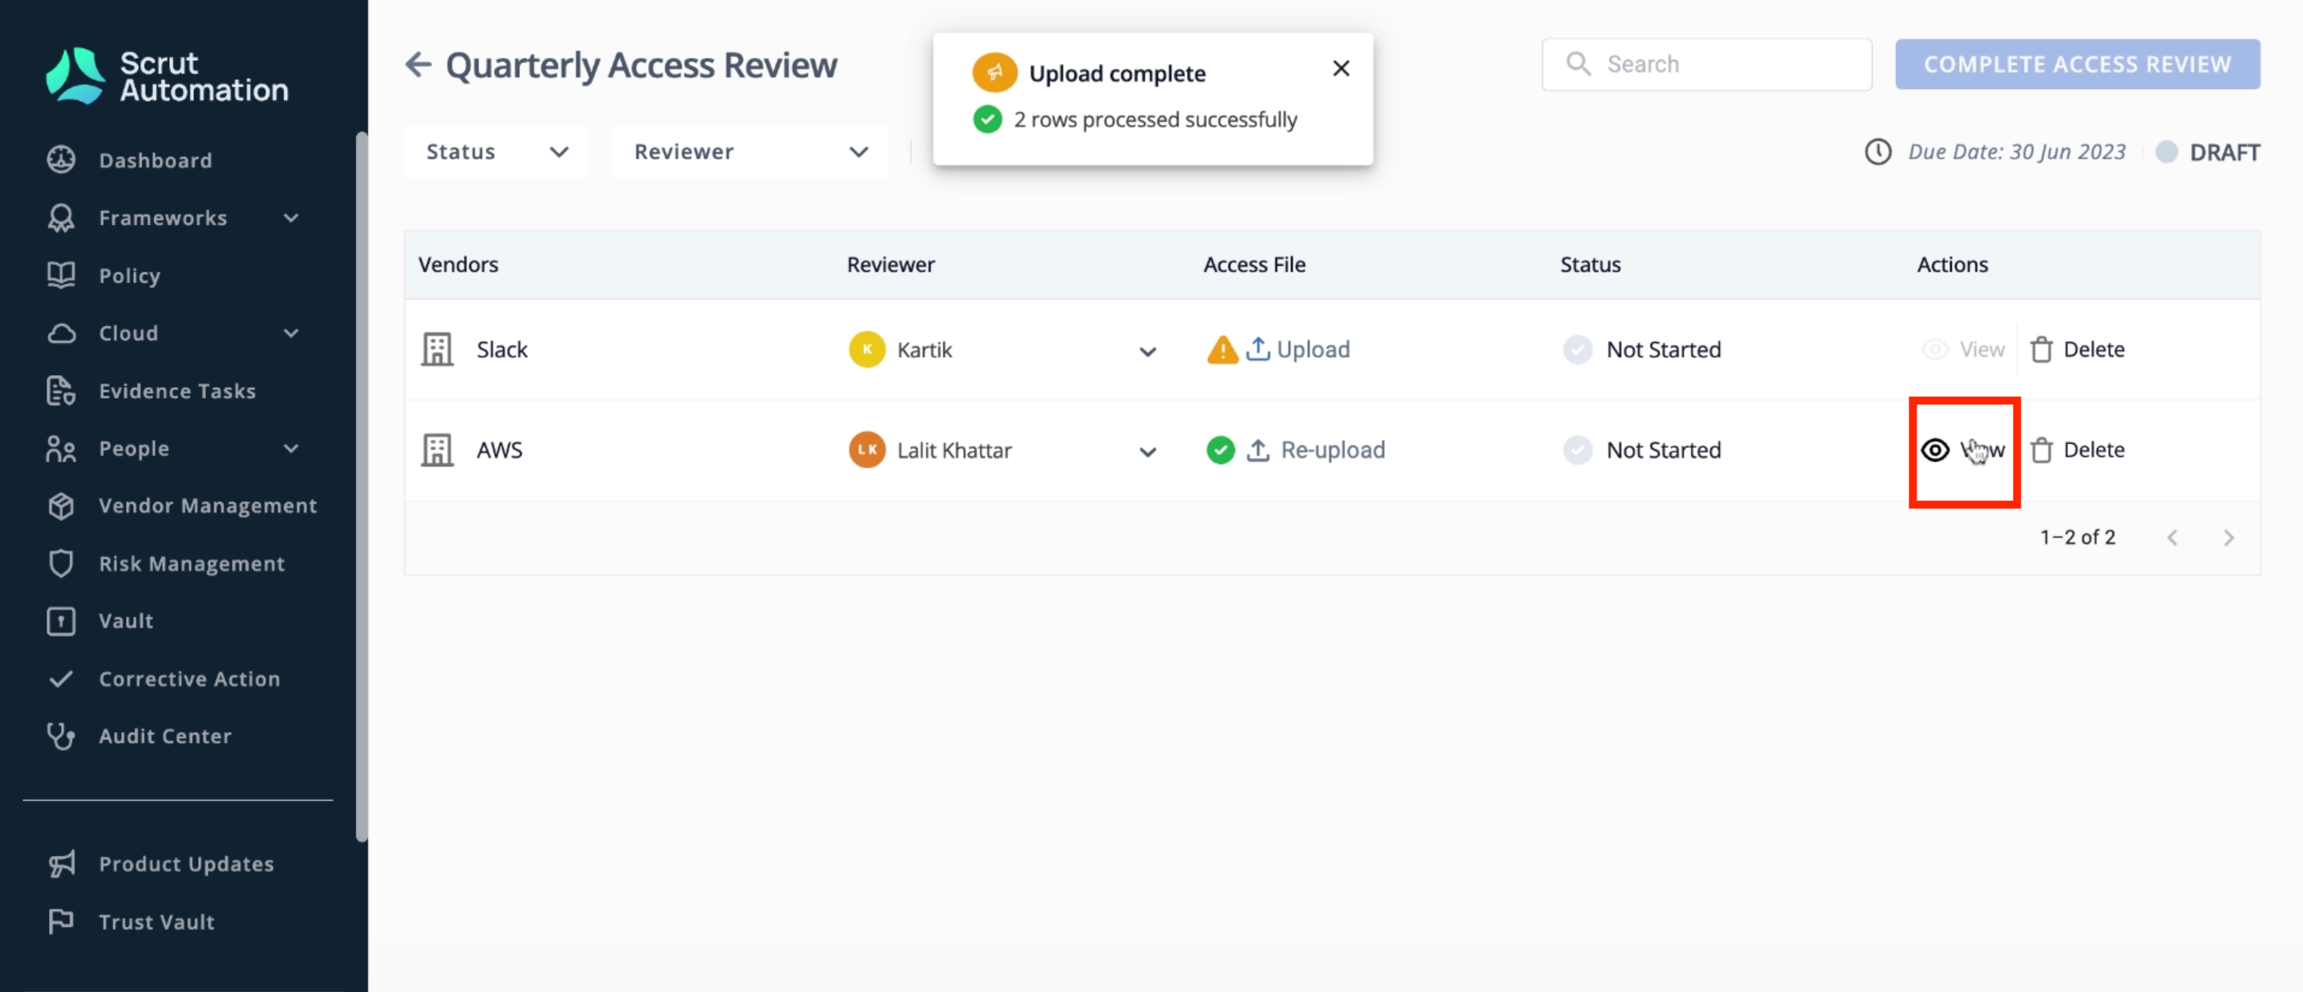Screen dimensions: 2303x992
Task: Open the Status filter dropdown
Action: pyautogui.click(x=496, y=152)
